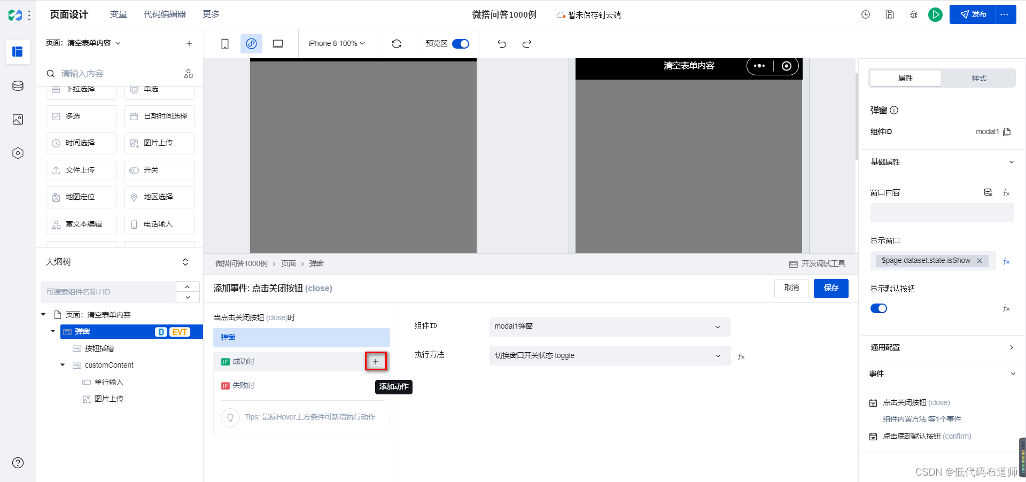
Task: Save the app with disk icon
Action: [890, 15]
